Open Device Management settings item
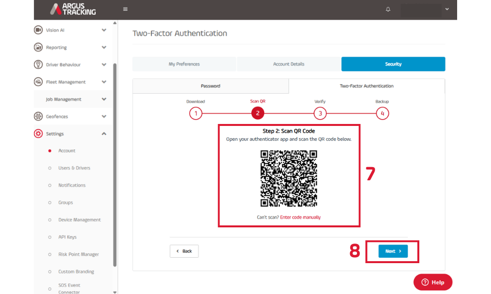This screenshot has height=294, width=491. point(80,220)
